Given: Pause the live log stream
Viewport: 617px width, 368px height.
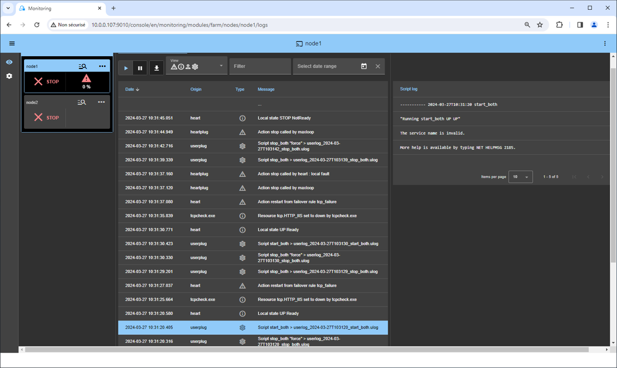Looking at the screenshot, I should click(x=140, y=68).
